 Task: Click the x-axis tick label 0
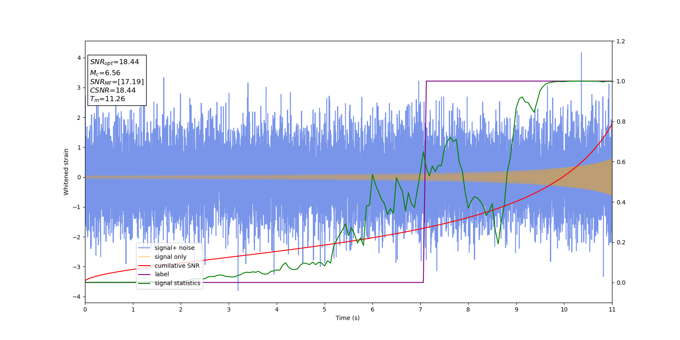click(85, 309)
